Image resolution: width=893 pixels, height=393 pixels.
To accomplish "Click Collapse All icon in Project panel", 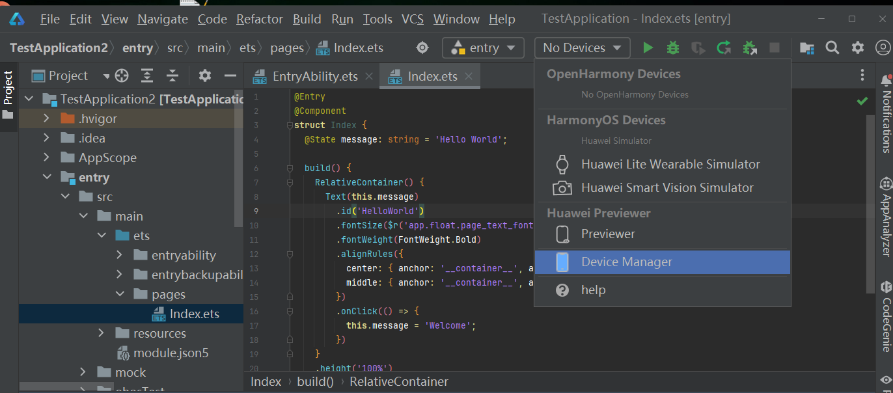I will (x=172, y=76).
